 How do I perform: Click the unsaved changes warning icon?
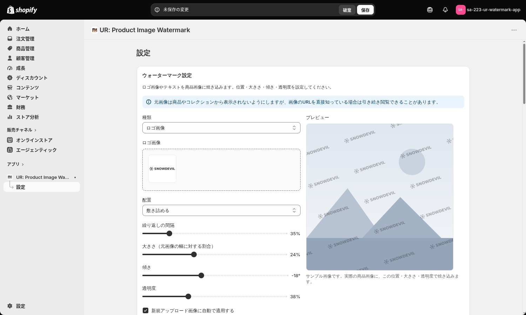coord(157,10)
